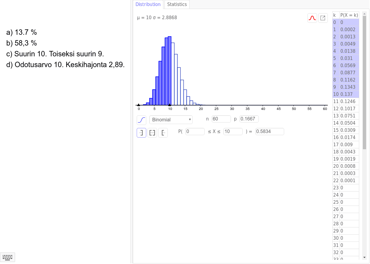
Task: Select table cell 0.0001 for k=22
Action: [349, 180]
